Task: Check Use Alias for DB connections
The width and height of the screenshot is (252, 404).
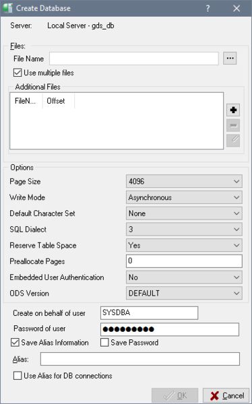Action: (18, 376)
